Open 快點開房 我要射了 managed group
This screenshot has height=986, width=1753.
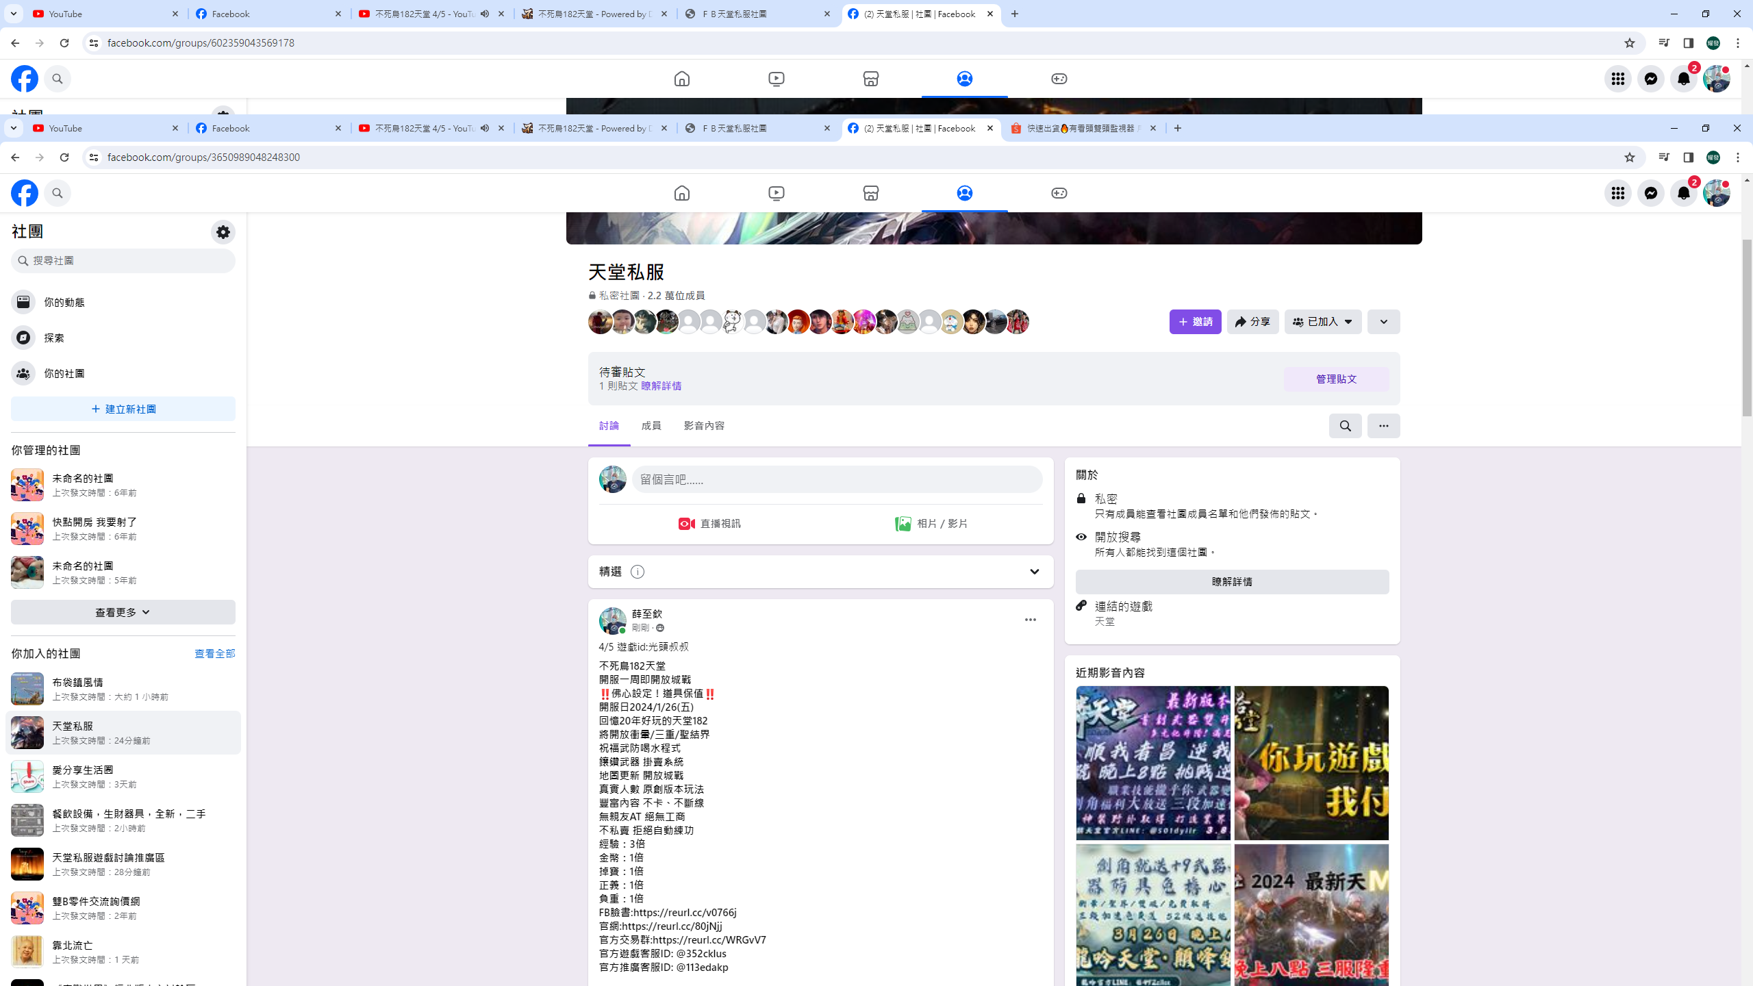click(123, 529)
